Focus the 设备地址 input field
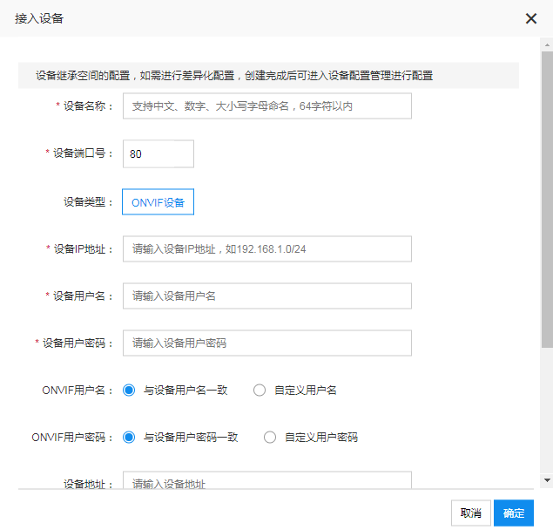Viewport: 553px width, 530px height. click(267, 480)
